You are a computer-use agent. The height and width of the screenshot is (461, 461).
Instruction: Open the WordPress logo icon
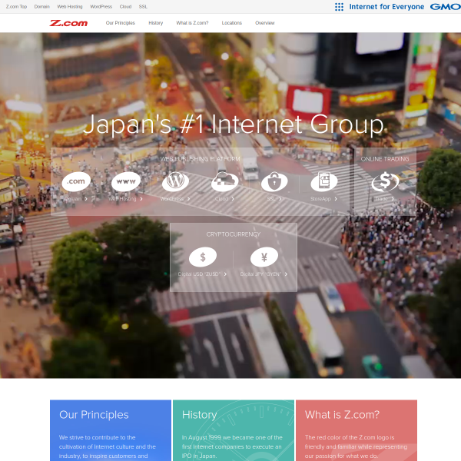pyautogui.click(x=175, y=181)
